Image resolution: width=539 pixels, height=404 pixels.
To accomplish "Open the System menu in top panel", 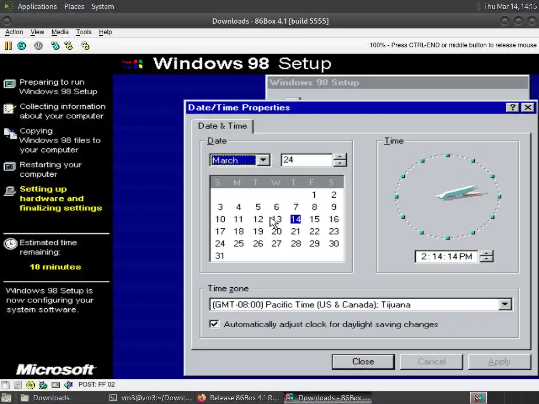I will pos(103,6).
